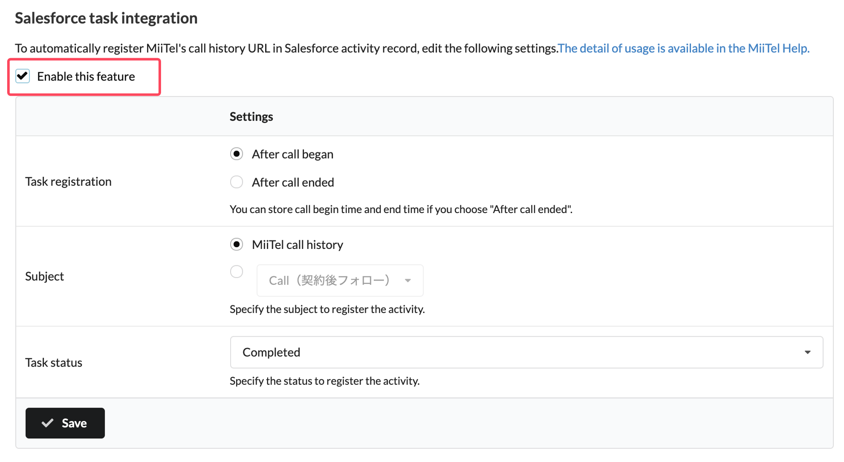Select the After call began radio button
Viewport: 844px width, 462px height.
[x=237, y=154]
